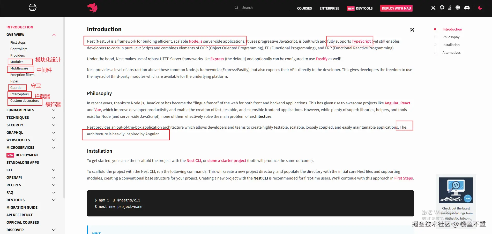Expand the SECURITY section

pyautogui.click(x=54, y=125)
